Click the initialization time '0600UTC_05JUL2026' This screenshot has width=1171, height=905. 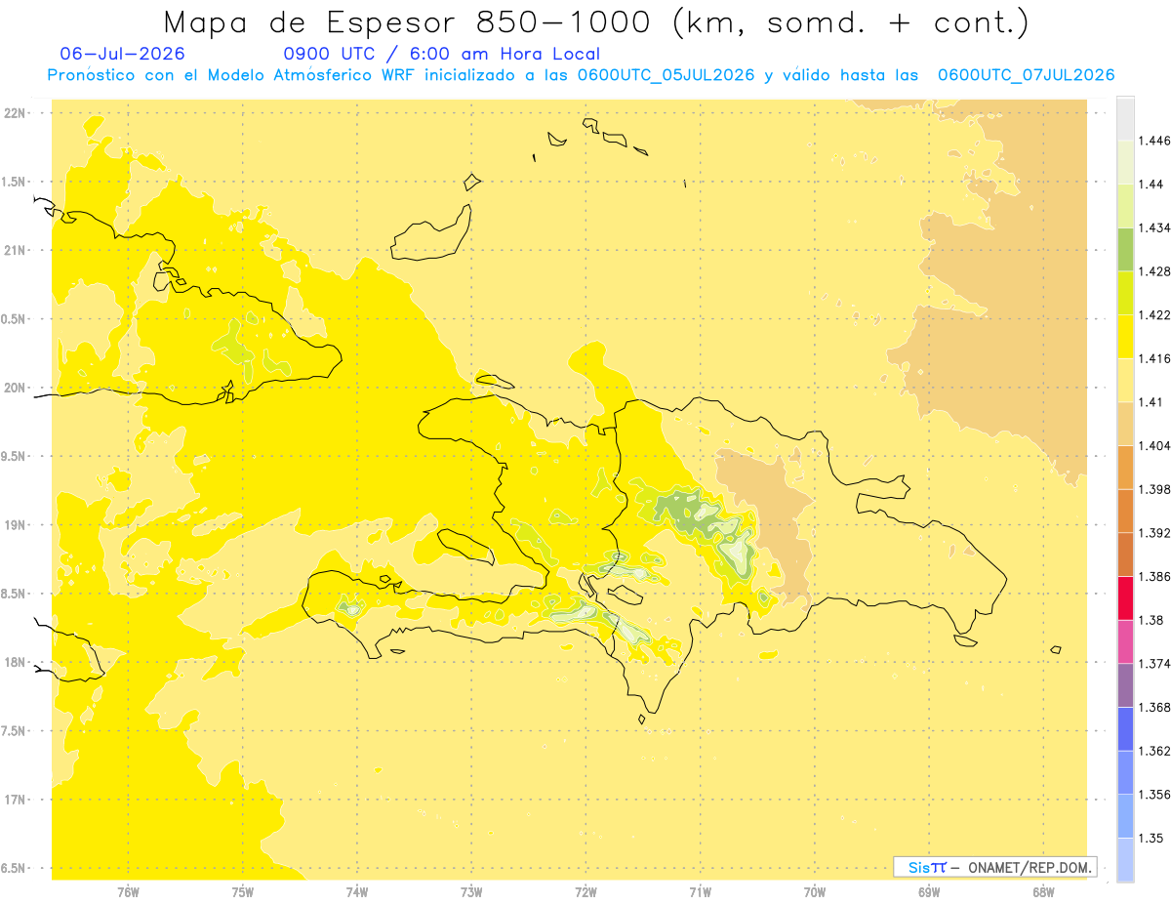[666, 75]
